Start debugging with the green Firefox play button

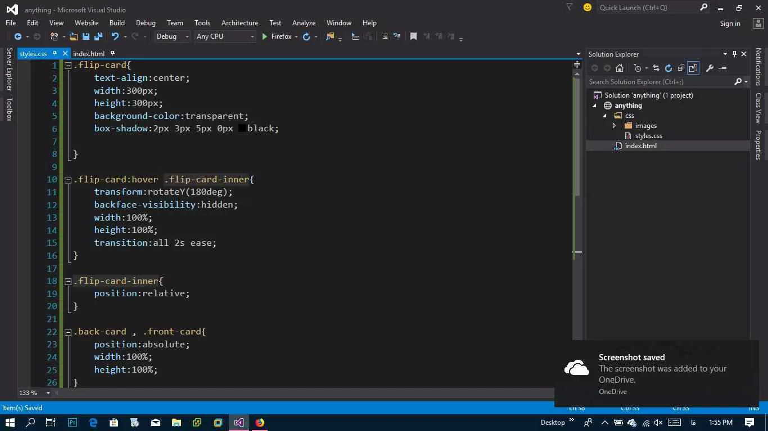coord(265,36)
